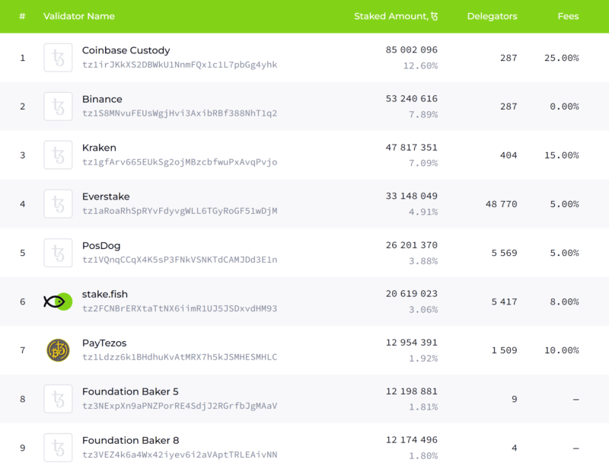Click staked amount 12 954 391
609x466 pixels.
pyautogui.click(x=412, y=343)
